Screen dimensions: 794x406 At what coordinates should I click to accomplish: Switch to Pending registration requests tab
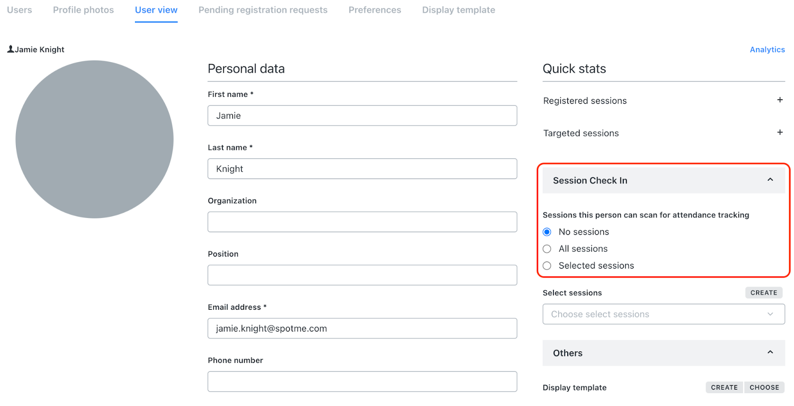263,9
